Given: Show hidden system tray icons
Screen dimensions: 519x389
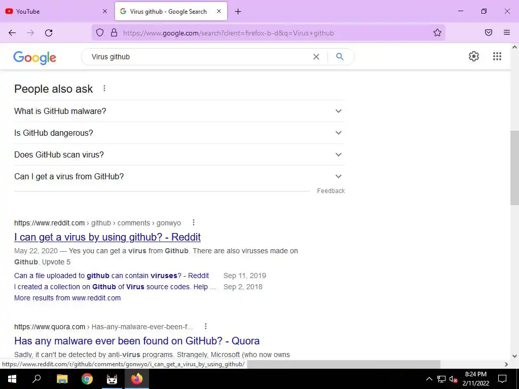Looking at the screenshot, I should (429, 379).
